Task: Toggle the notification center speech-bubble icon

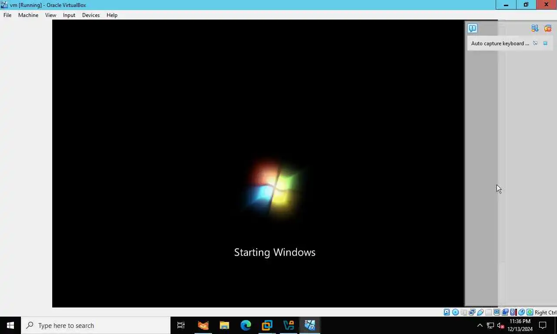Action: [x=472, y=28]
